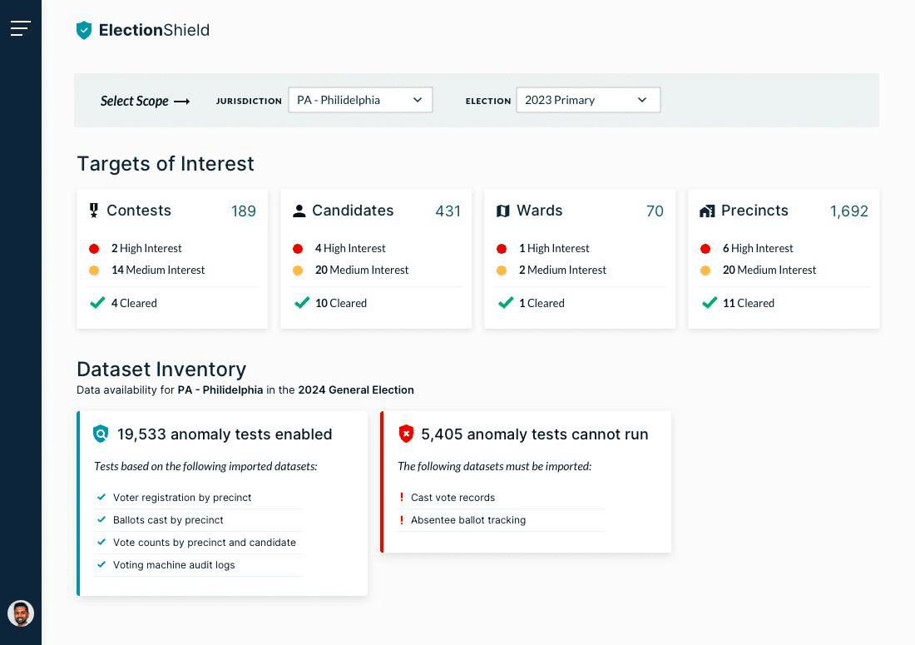Select '1 High Interest' in Wards card
Viewport: 915px width, 645px height.
tap(554, 248)
